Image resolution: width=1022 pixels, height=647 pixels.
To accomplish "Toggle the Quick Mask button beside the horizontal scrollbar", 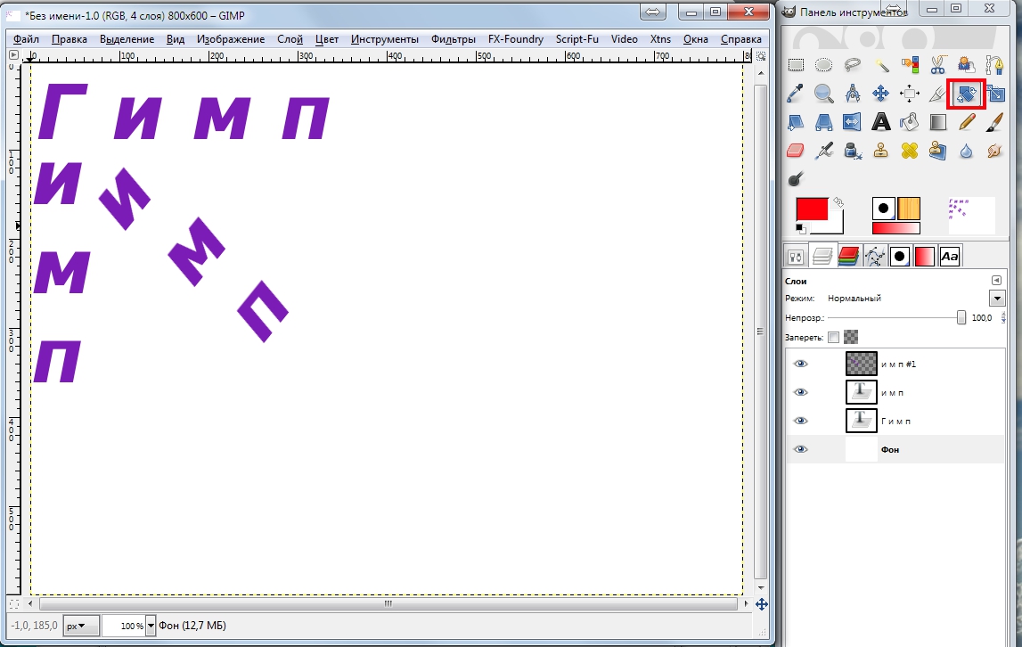I will click(x=14, y=604).
